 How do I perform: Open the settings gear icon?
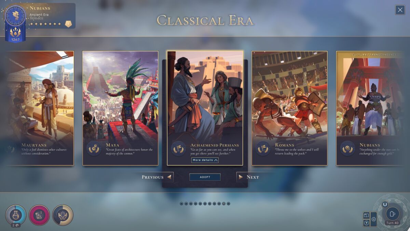pyautogui.click(x=374, y=219)
